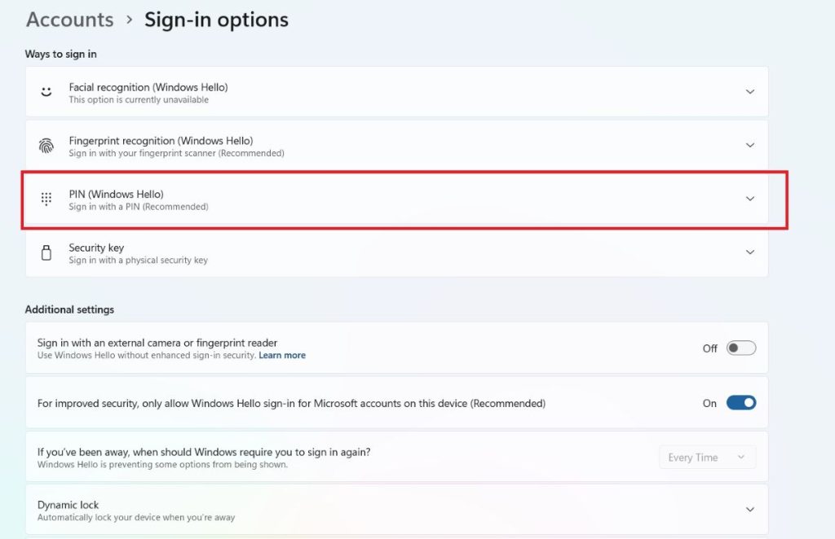
Task: Go back to Accounts breadcrumb
Action: coord(70,20)
